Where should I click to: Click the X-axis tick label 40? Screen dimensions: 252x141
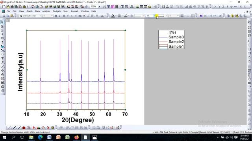click(x=76, y=114)
